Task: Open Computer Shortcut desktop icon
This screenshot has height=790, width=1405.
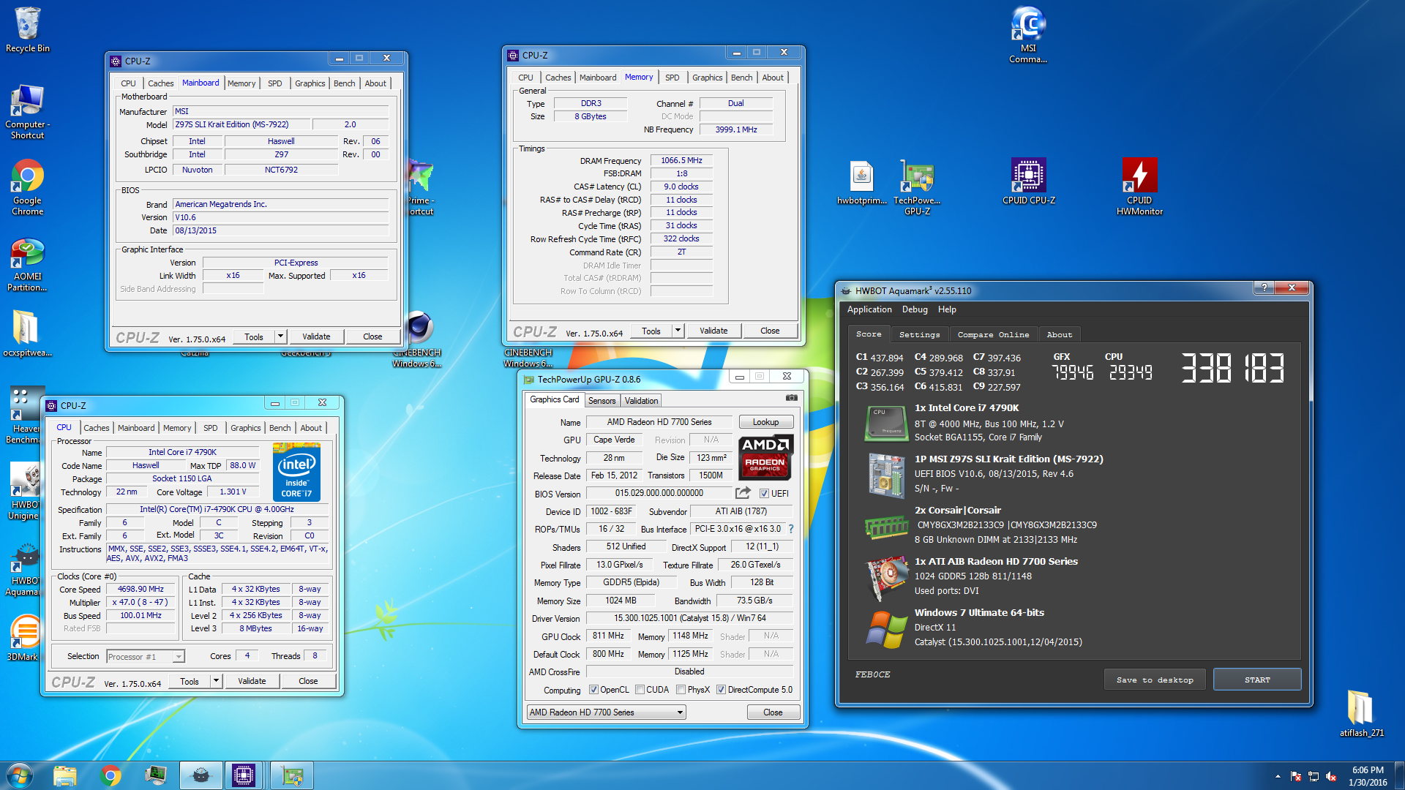Action: [x=28, y=111]
